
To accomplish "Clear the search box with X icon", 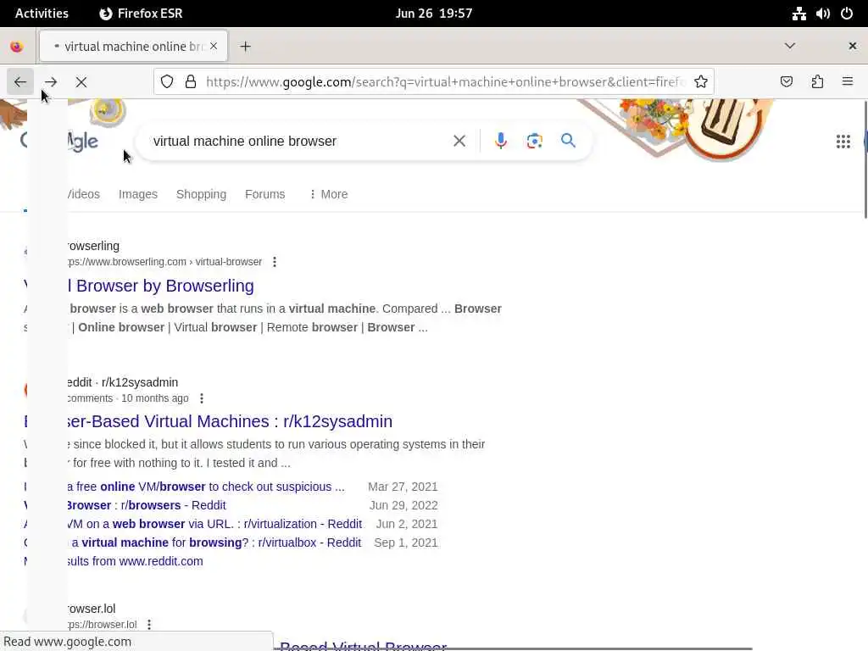I will [459, 142].
